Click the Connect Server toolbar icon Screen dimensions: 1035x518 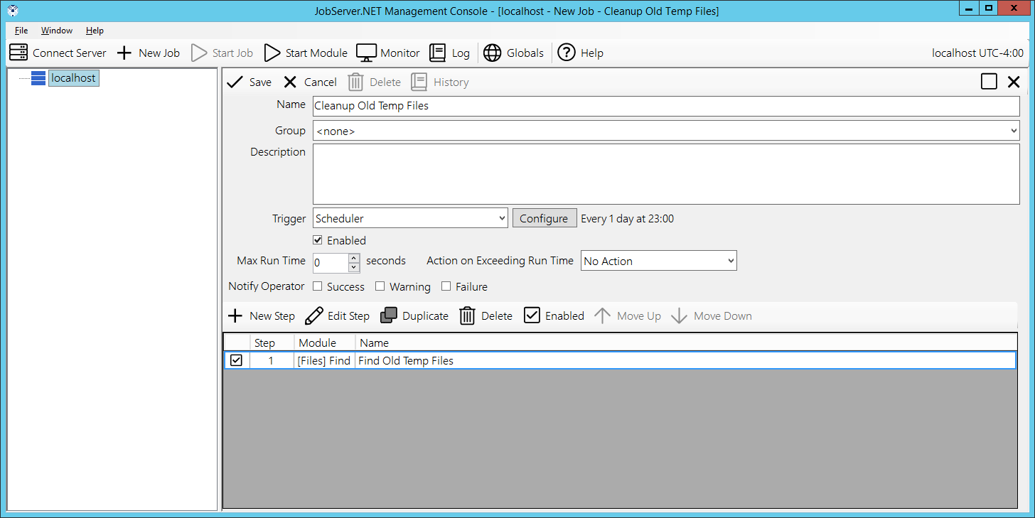coord(18,53)
